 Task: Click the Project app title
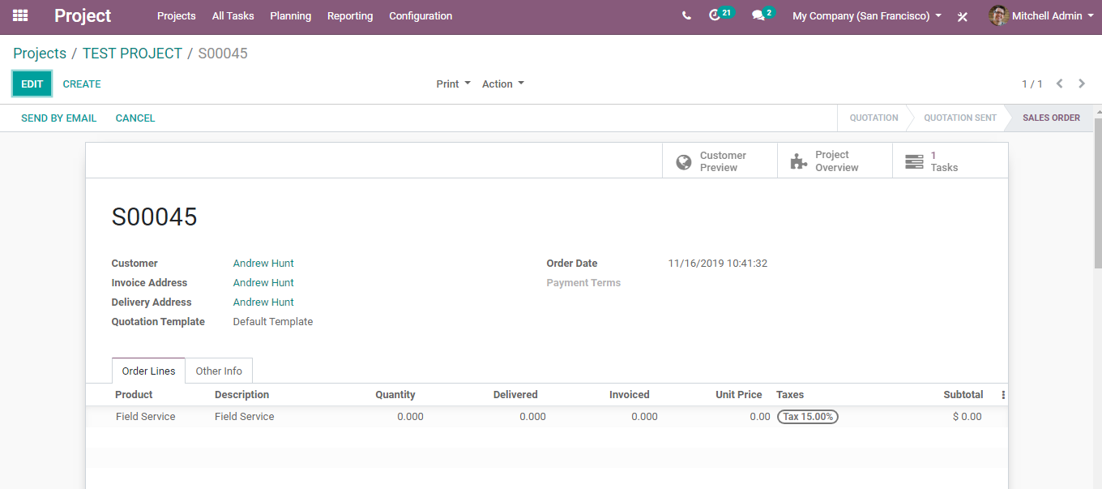[x=83, y=15]
